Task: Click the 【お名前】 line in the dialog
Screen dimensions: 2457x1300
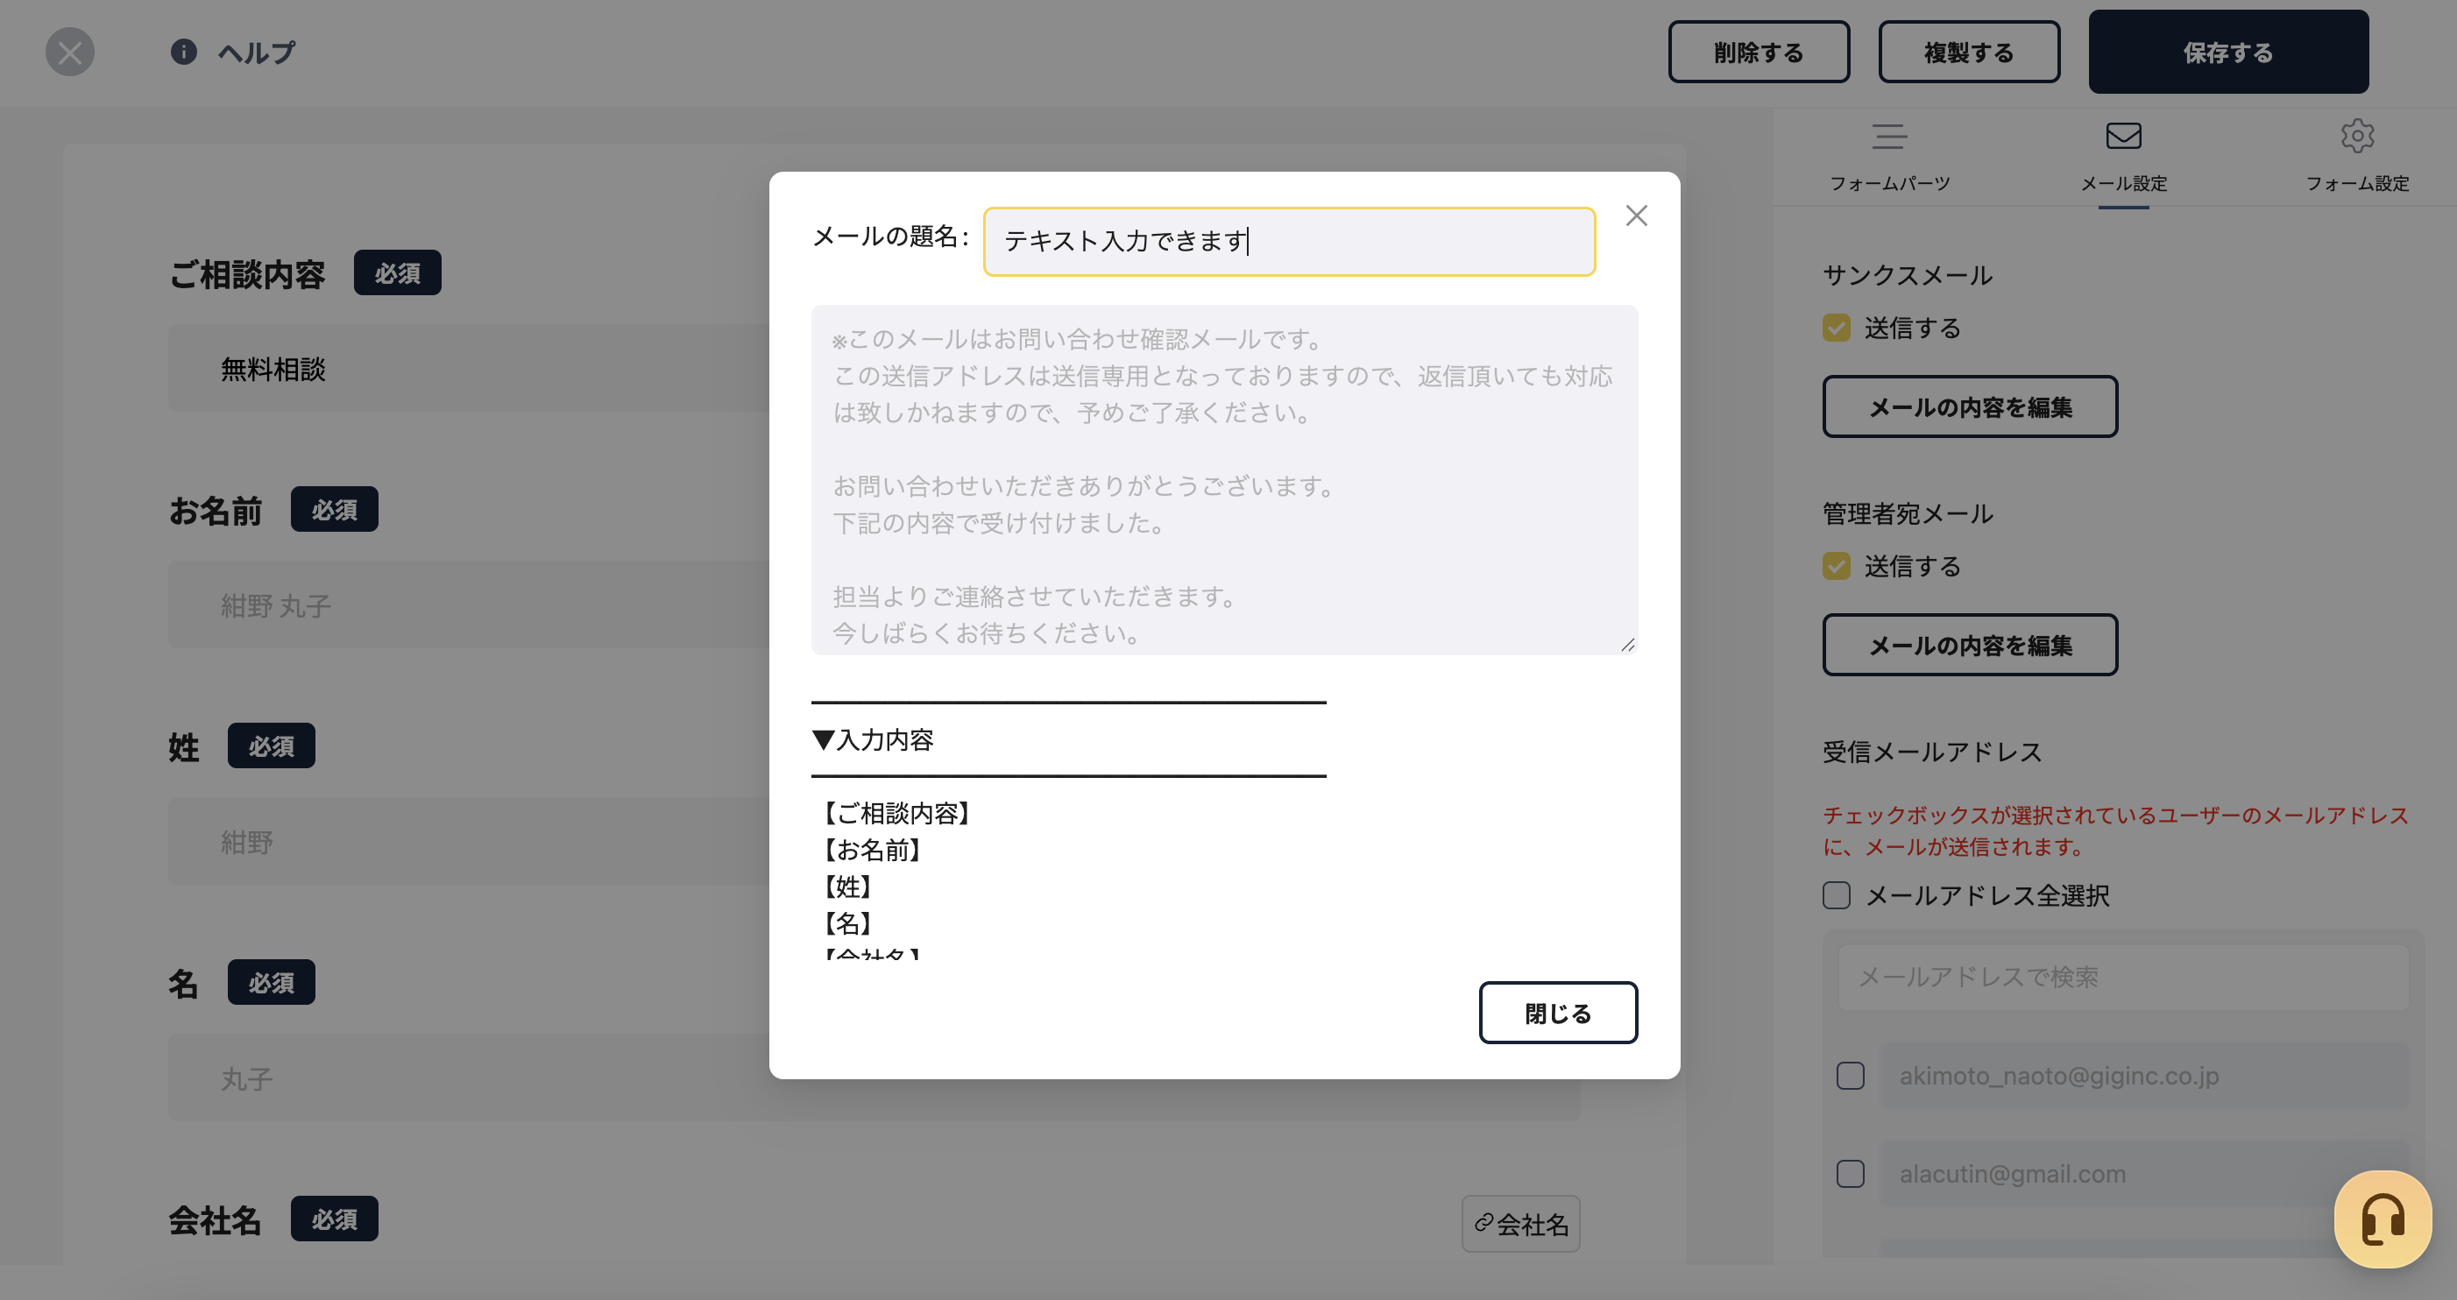Action: coord(872,850)
